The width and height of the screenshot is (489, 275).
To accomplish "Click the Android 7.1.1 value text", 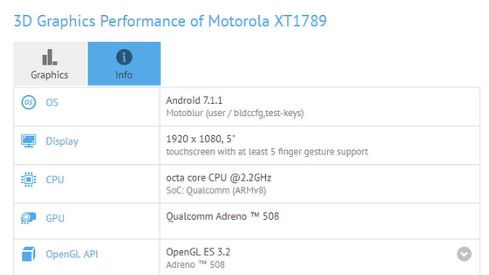I will [194, 101].
